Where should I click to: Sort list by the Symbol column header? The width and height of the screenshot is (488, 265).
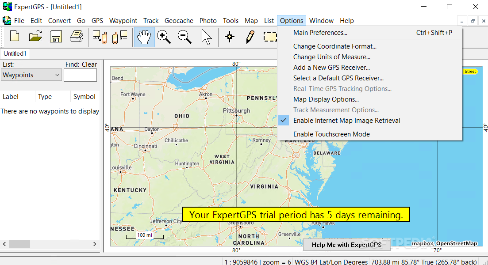point(85,97)
